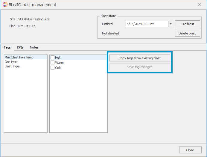This screenshot has height=157, width=207.
Task: Switch to the Tags tab
Action: pos(7,47)
